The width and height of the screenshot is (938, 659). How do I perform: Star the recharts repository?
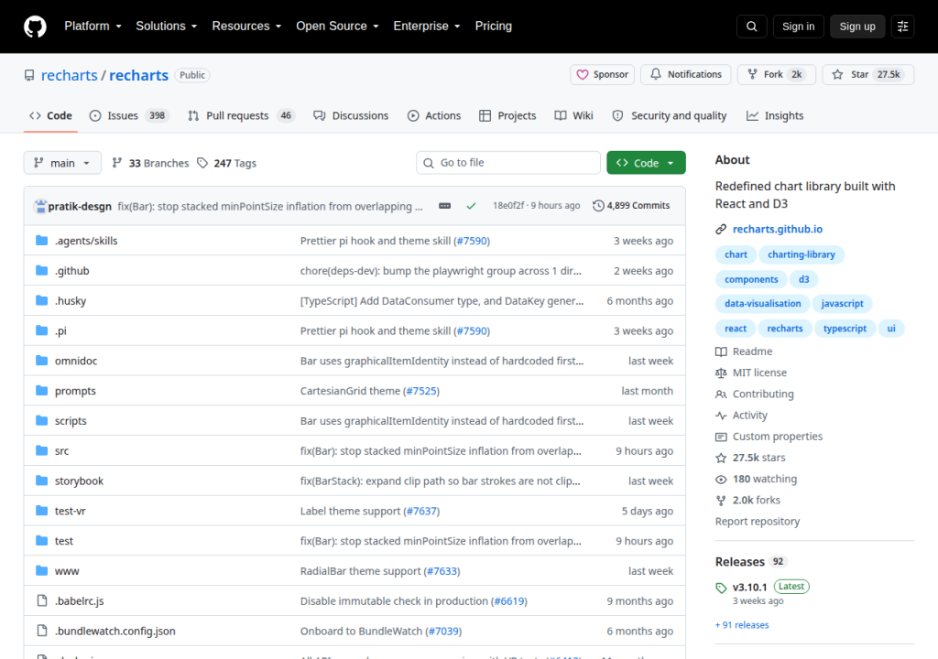tap(868, 74)
